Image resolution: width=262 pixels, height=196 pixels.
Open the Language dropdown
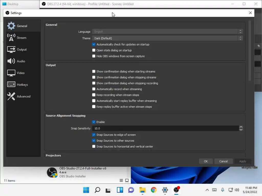167,31
